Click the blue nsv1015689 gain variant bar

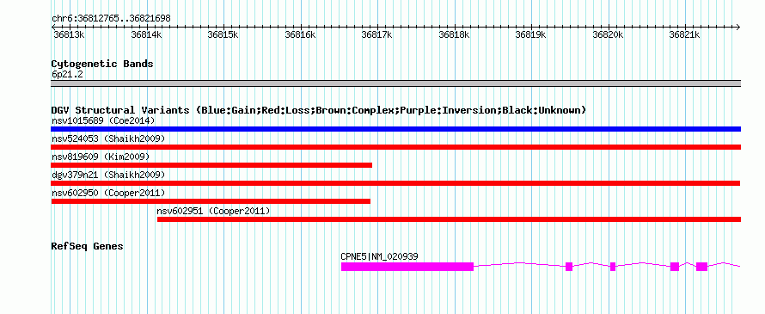coord(395,129)
